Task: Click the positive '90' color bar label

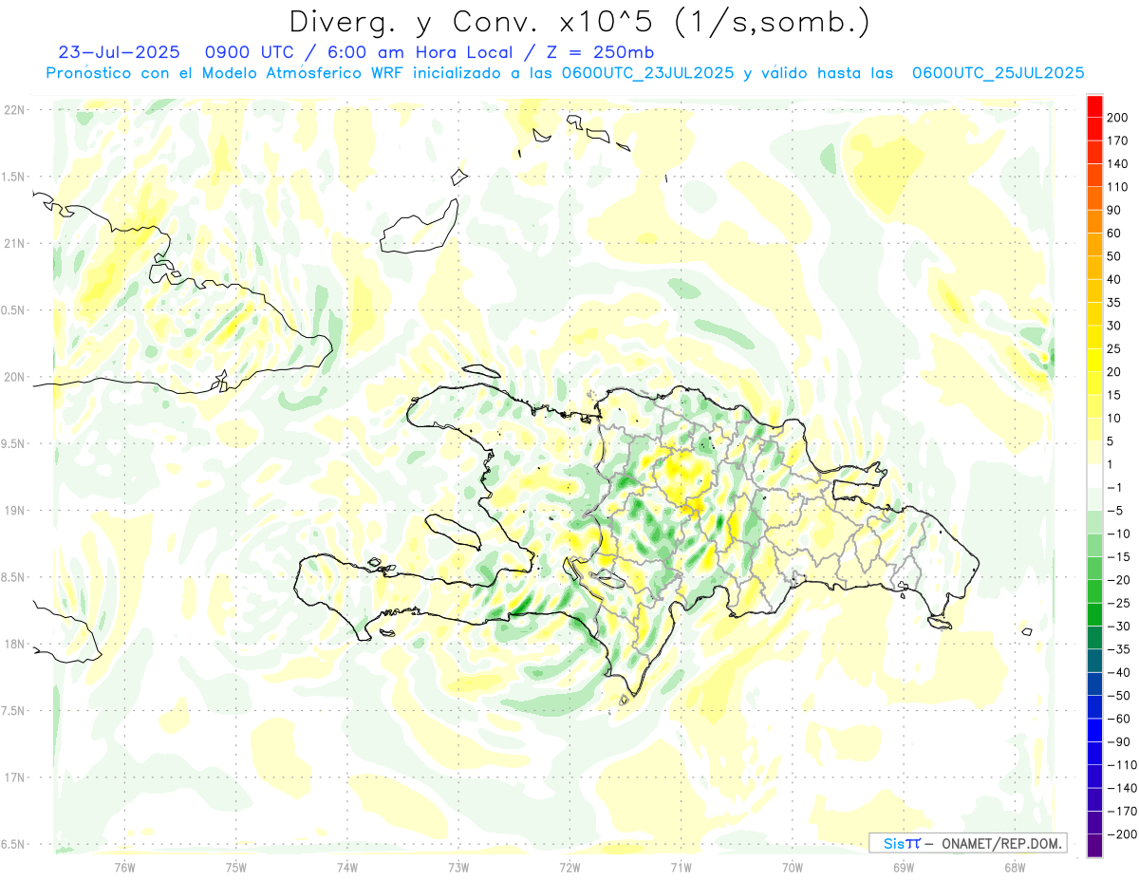Action: tap(1114, 210)
